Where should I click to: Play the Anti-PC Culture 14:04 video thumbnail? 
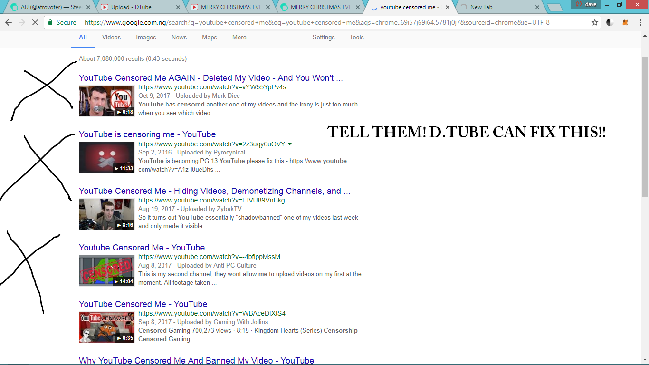(107, 270)
